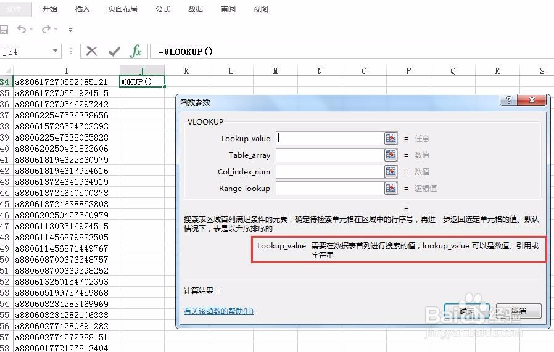This screenshot has width=554, height=352.
Task: Click range selector icon for Range_lookup
Action: pyautogui.click(x=391, y=188)
